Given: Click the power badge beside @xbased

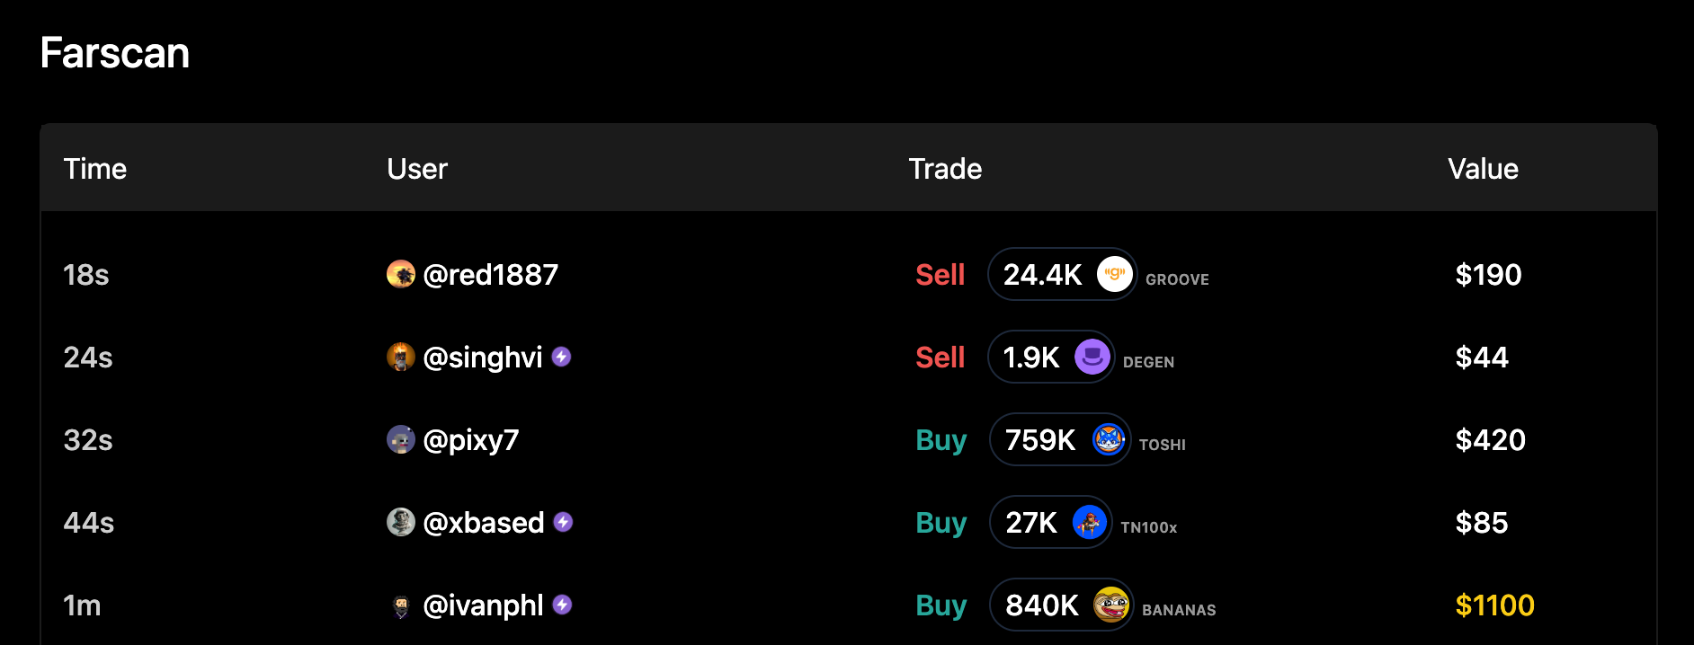Looking at the screenshot, I should [x=563, y=522].
